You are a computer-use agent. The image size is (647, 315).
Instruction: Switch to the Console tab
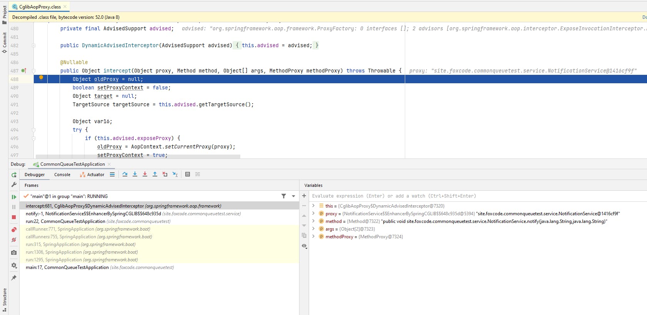pos(62,175)
